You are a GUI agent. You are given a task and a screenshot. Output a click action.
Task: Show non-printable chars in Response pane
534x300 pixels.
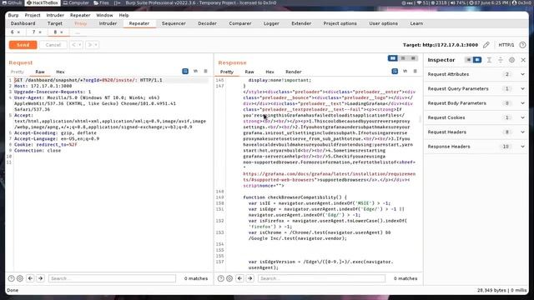(405, 71)
